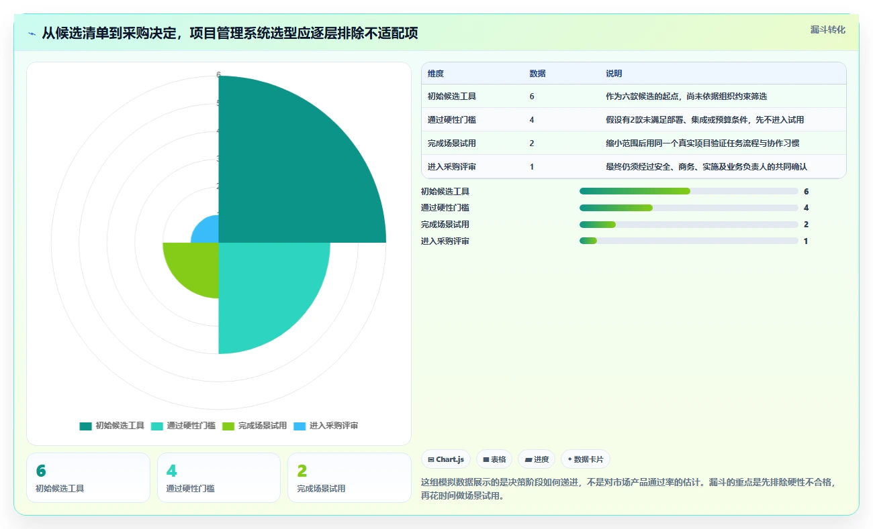Click the lightning icon beside the title
This screenshot has height=529, width=873.
tap(32, 34)
